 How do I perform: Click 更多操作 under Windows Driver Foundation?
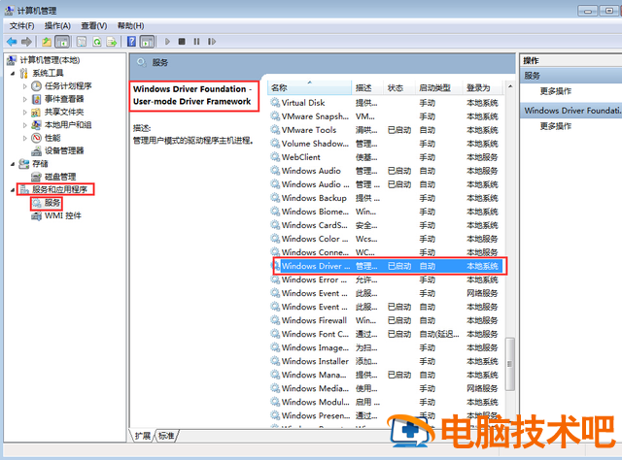[x=556, y=126]
